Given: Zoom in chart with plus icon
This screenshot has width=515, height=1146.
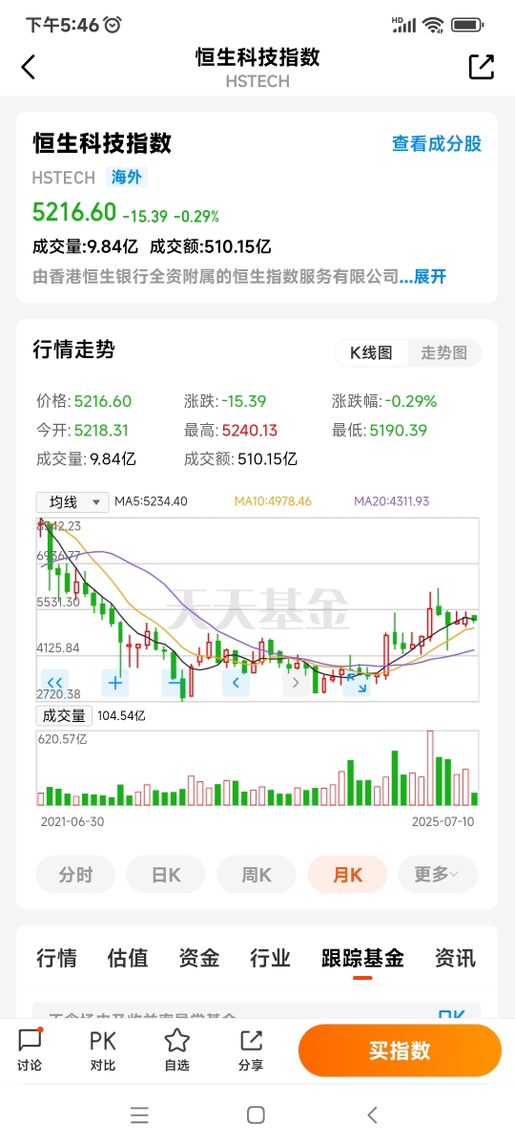Looking at the screenshot, I should tap(115, 683).
